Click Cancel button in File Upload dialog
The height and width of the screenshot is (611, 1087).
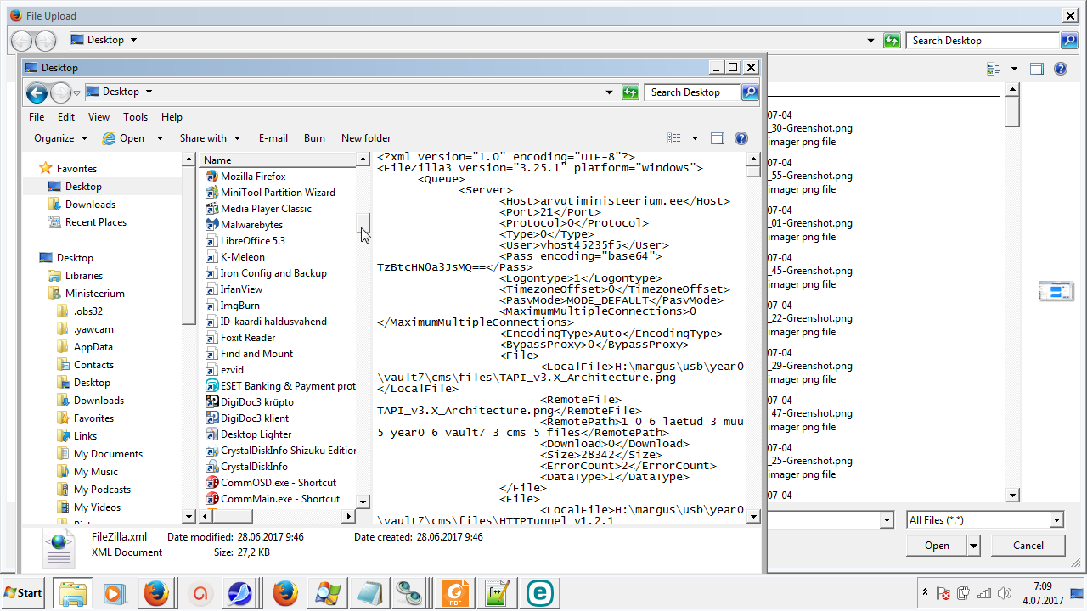click(1028, 546)
